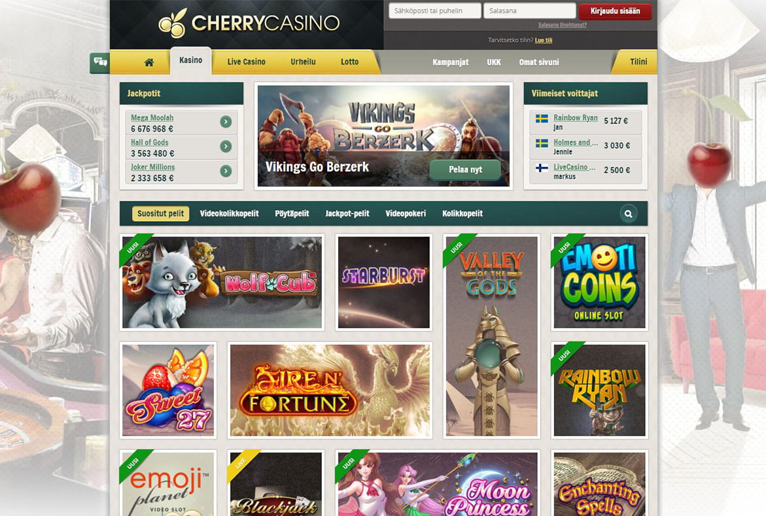Open the live chat speech bubble icon
The image size is (766, 516).
pyautogui.click(x=100, y=62)
